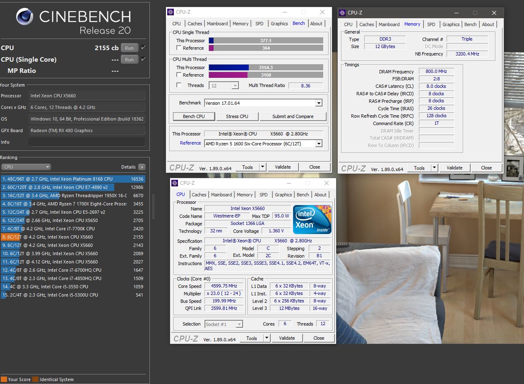This screenshot has height=384, width=524.
Task: Enable the Threads checkbox in CPU-Z Bench
Action: tap(179, 85)
